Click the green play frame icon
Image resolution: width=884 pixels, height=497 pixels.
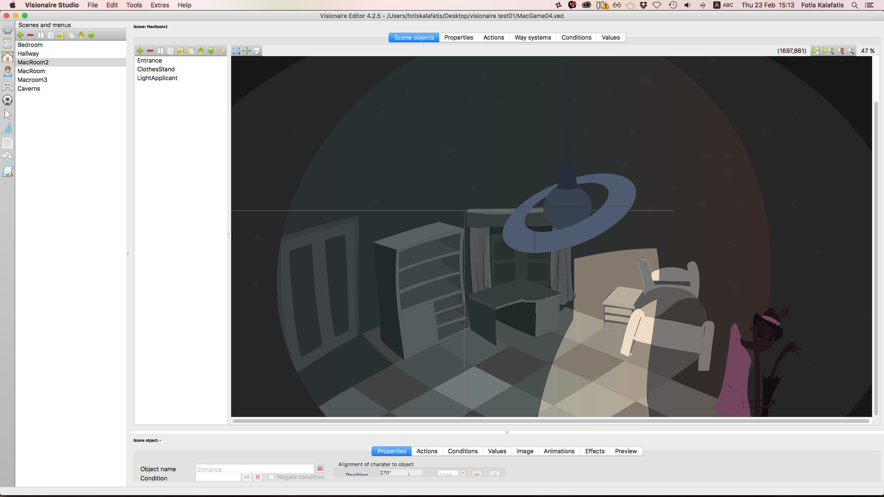pos(816,51)
